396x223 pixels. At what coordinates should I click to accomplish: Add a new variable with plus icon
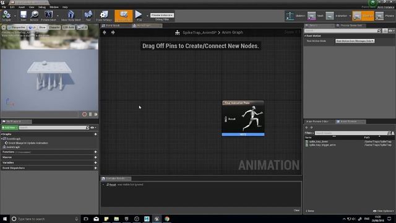pos(95,162)
